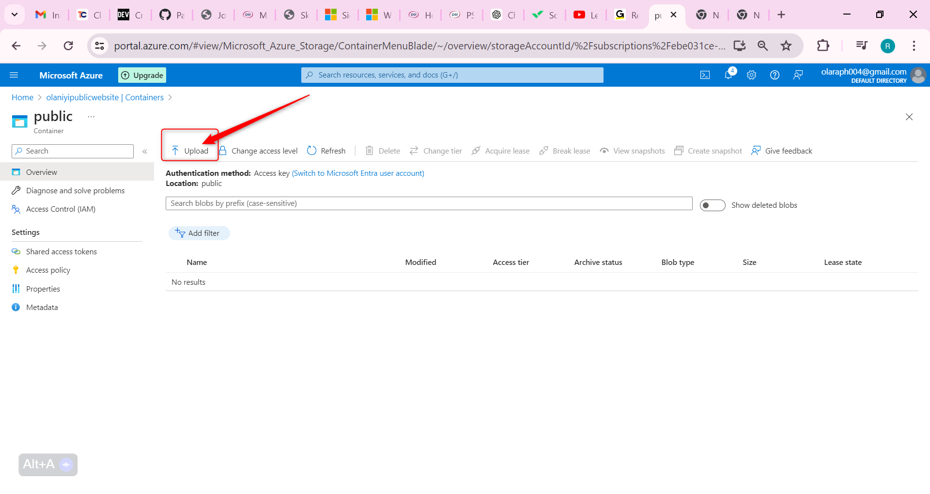
Task: Click Acquire lease in the toolbar
Action: [501, 151]
